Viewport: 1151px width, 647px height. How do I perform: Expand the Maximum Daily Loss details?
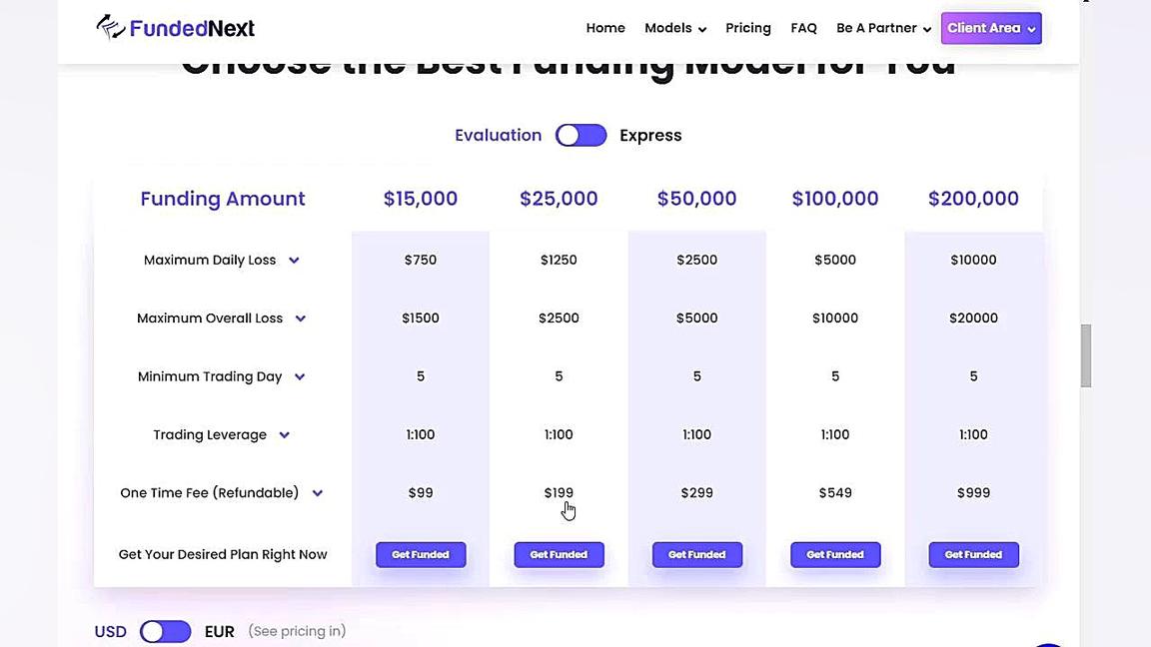[294, 261]
